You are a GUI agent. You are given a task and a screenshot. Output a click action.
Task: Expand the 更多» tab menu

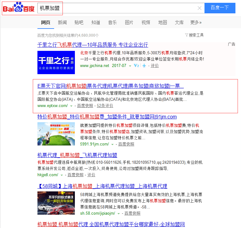coord(196,22)
